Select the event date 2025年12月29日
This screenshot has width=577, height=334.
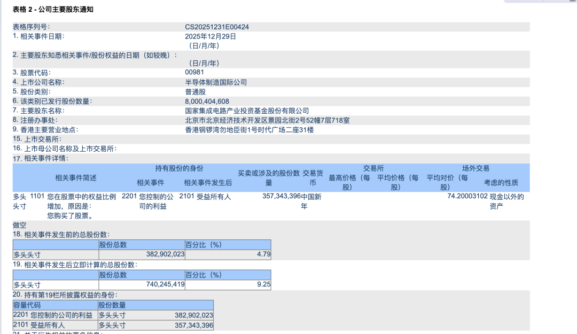tap(210, 36)
